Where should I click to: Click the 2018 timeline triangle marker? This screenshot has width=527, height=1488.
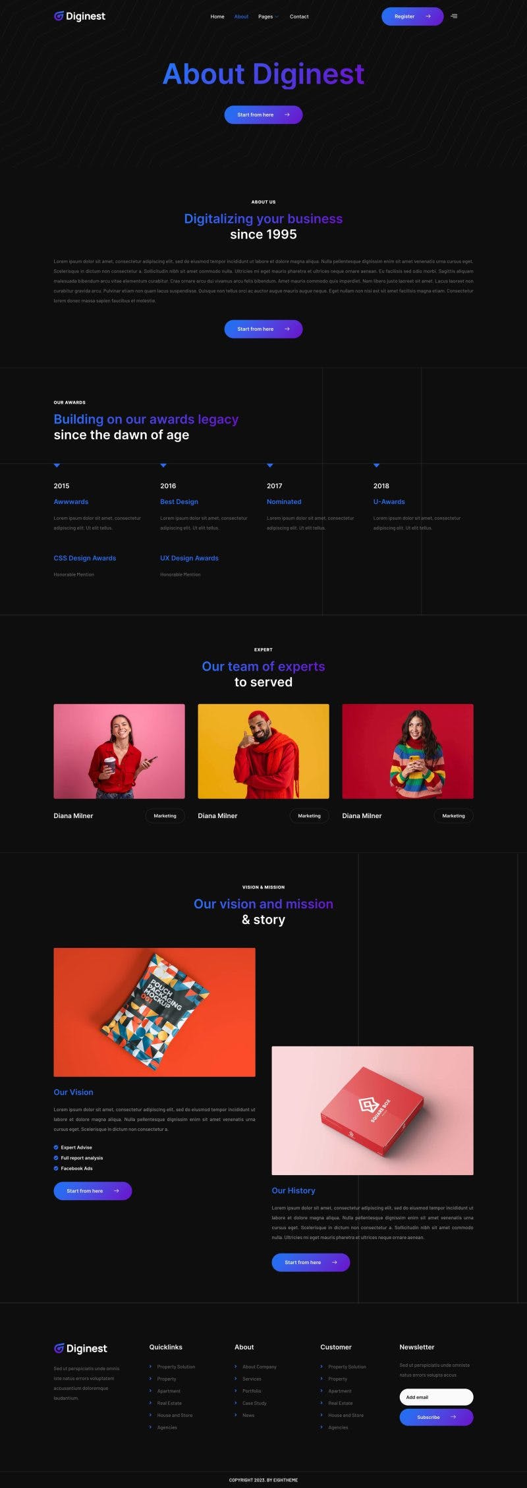(377, 465)
